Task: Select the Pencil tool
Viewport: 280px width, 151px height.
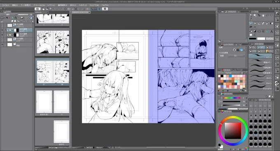Action: (x=255, y=23)
